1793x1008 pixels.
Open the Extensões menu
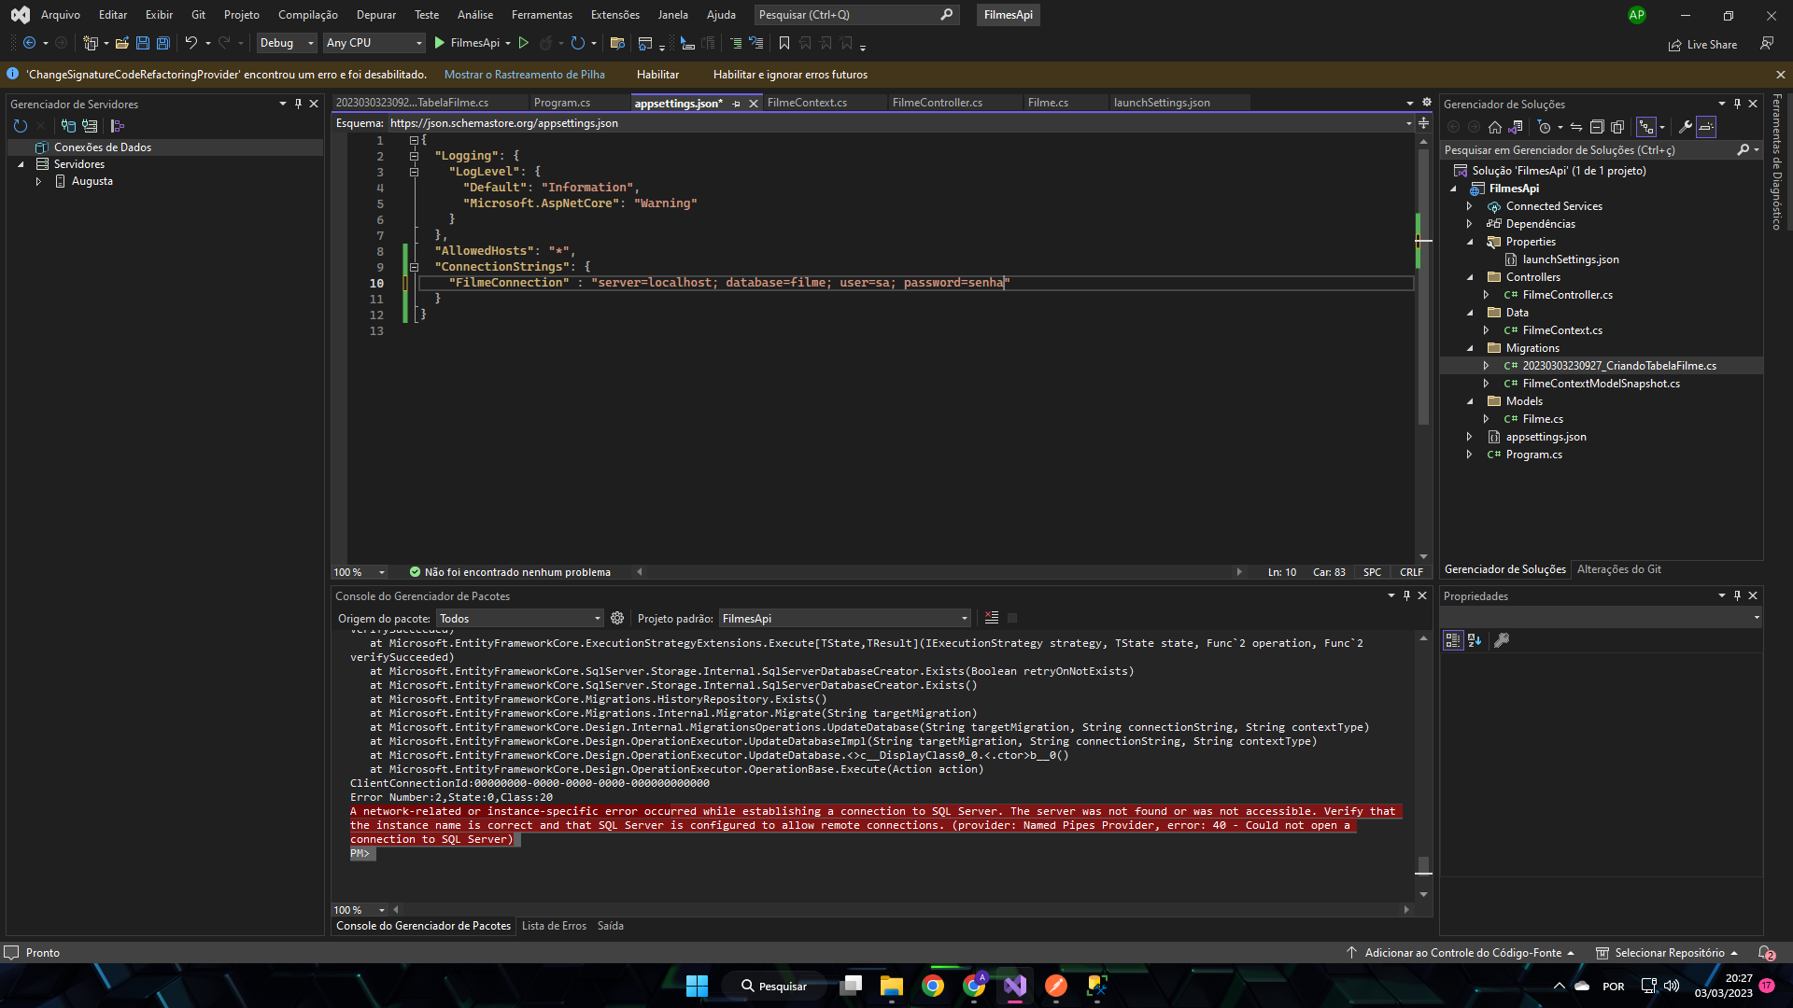click(x=614, y=15)
